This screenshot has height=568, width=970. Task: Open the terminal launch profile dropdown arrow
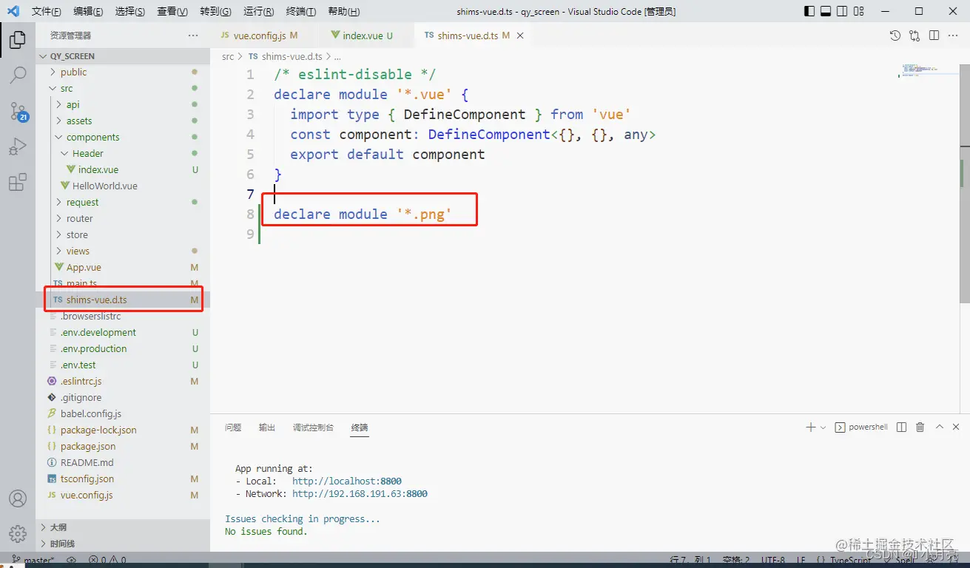click(x=823, y=427)
